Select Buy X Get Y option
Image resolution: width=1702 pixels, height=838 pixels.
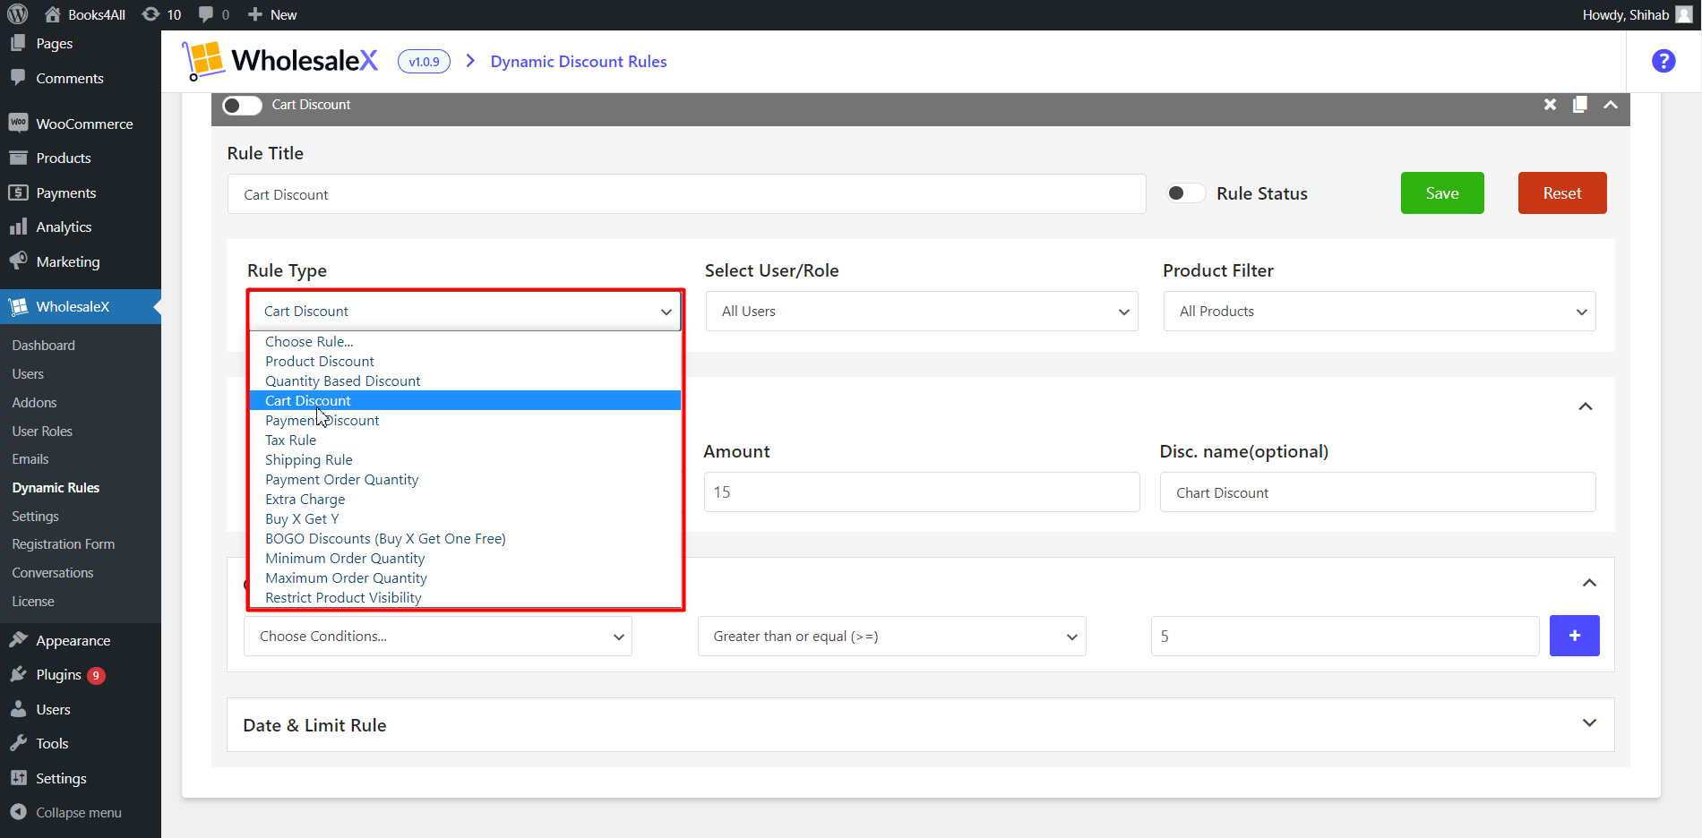(x=465, y=518)
